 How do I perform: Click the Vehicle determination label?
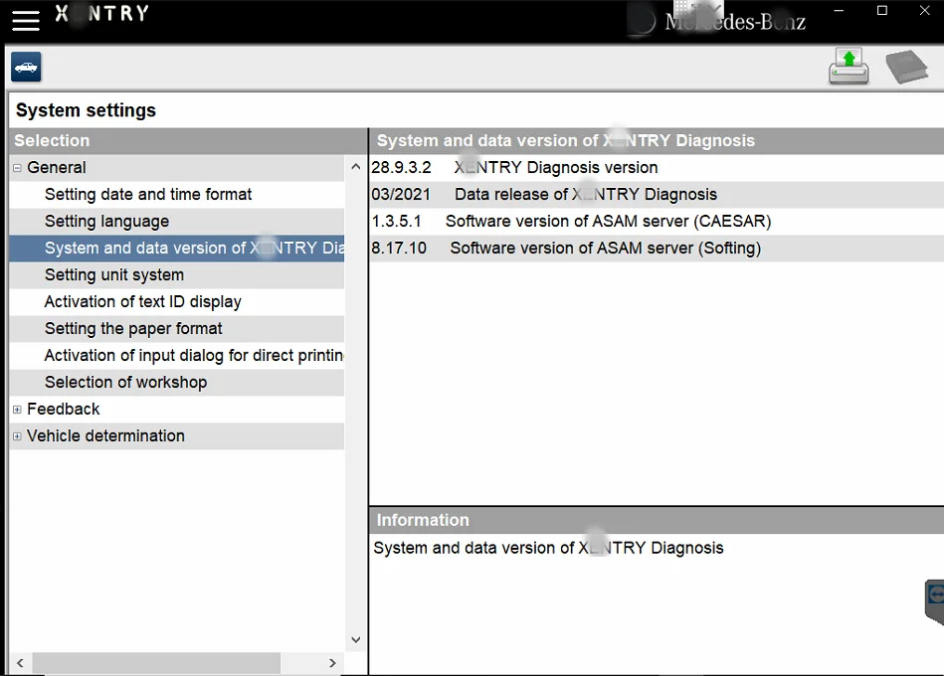105,436
